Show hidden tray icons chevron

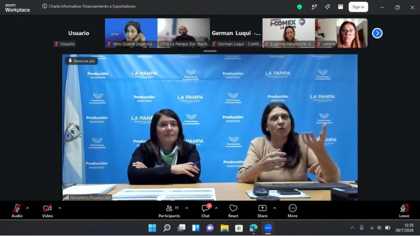click(352, 228)
